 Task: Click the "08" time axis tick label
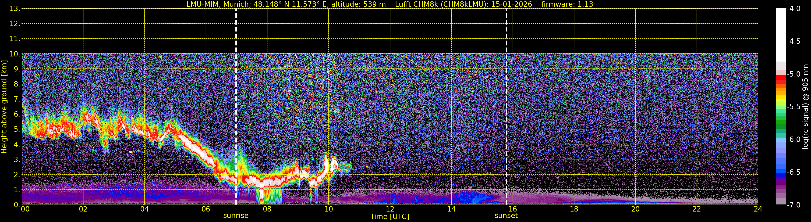267,209
